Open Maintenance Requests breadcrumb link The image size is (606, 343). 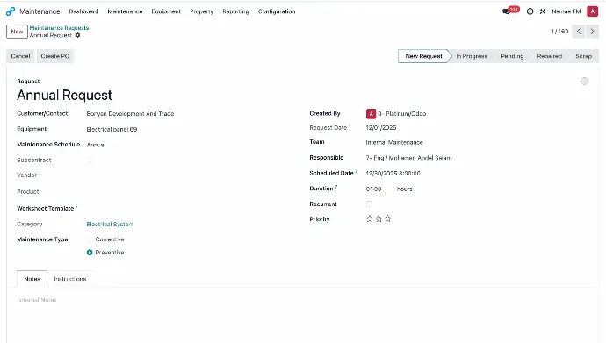click(59, 28)
